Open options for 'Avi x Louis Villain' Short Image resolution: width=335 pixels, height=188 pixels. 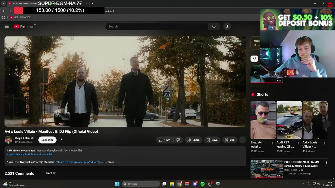pos(324,144)
